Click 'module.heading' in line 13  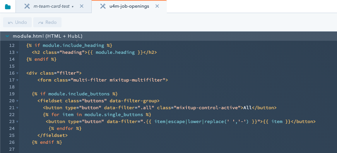click(115, 52)
